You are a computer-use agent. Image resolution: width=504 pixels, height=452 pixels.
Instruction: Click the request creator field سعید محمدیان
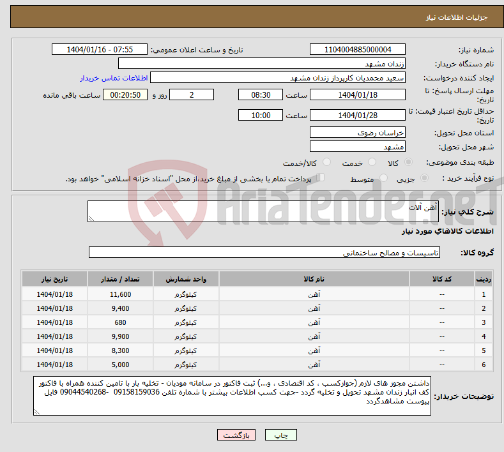tap(278, 78)
